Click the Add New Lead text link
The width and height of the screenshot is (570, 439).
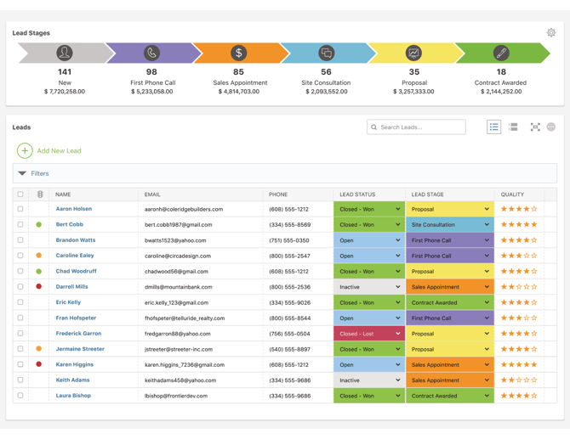tap(60, 150)
